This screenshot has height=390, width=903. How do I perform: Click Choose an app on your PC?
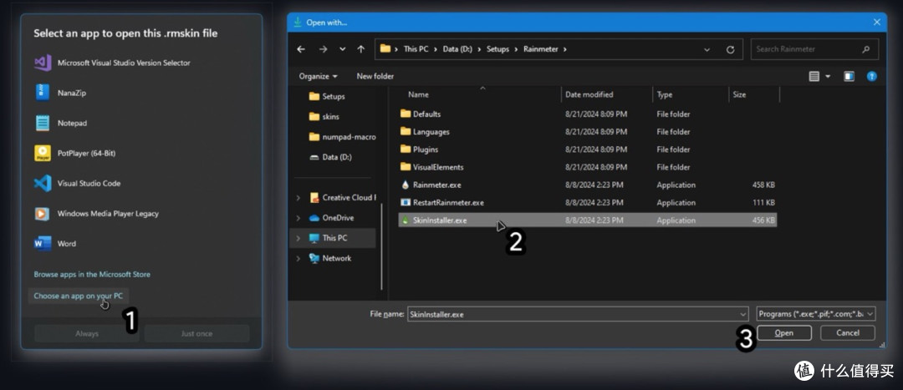coord(79,296)
